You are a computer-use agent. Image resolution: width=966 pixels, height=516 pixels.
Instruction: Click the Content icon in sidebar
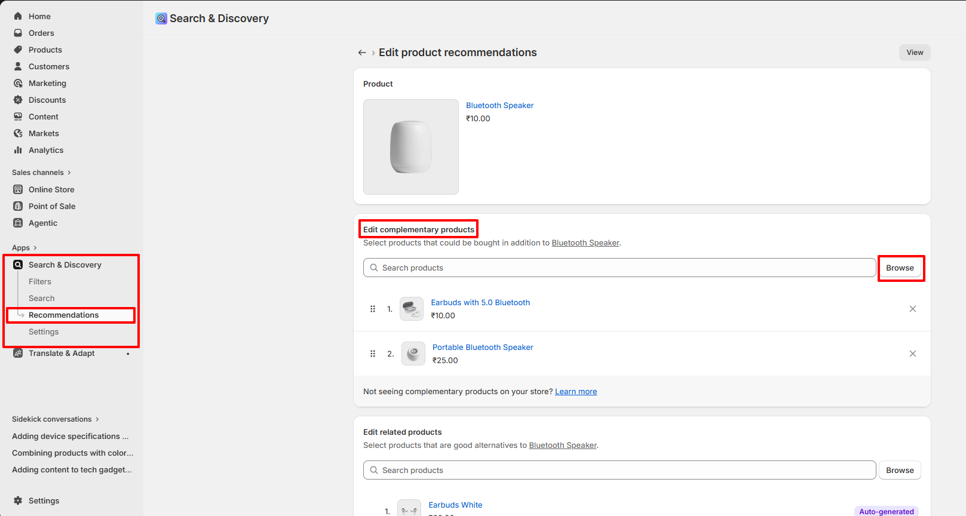click(18, 116)
